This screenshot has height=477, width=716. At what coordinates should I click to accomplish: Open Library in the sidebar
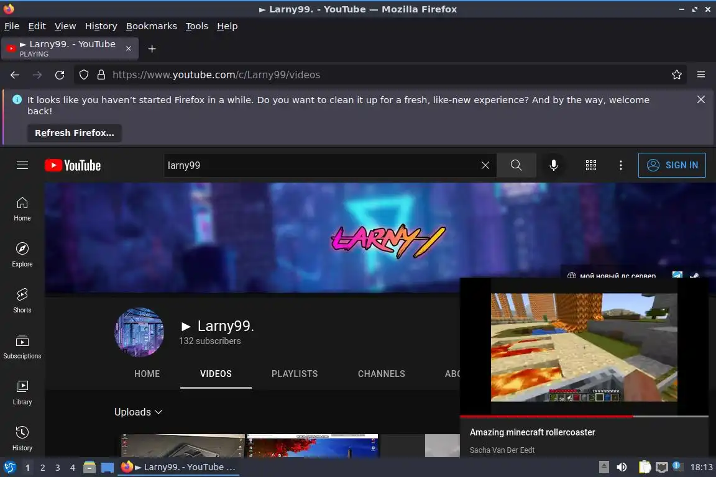(22, 393)
